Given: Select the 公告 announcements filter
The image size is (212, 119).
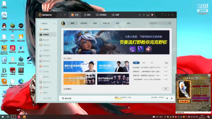Looking at the screenshot, I should point(151,63).
